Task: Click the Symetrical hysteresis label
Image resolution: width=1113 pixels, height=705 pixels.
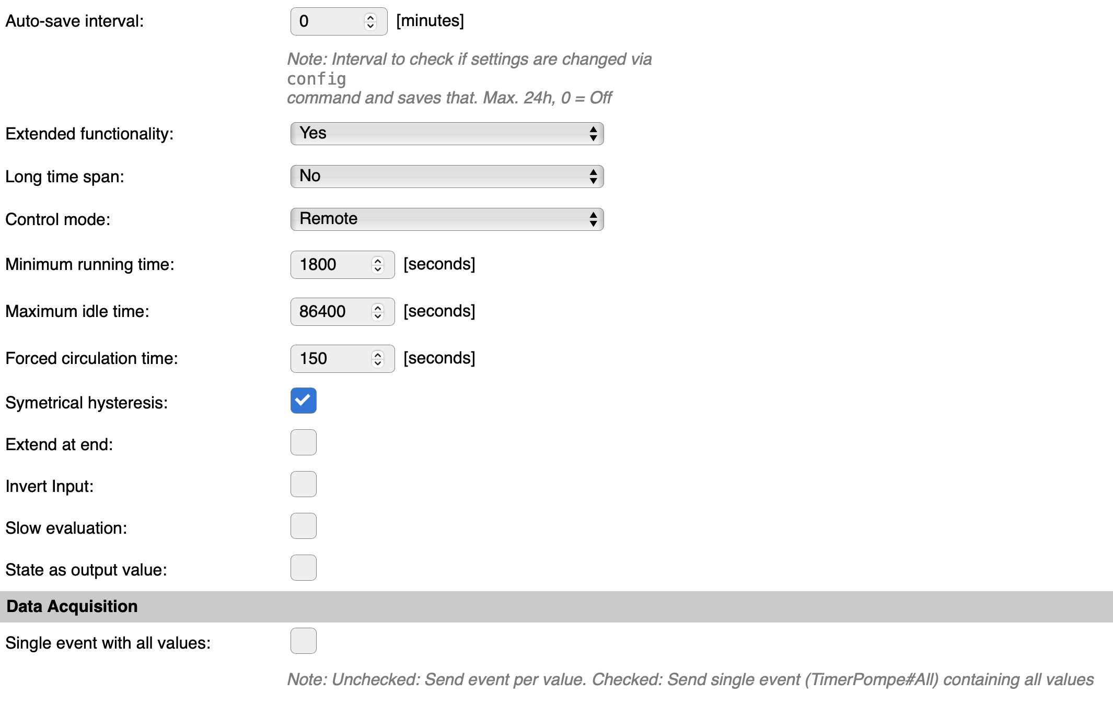Action: pos(87,403)
